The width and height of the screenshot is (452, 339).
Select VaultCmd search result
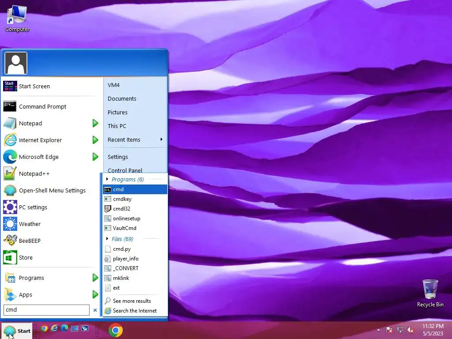135,228
